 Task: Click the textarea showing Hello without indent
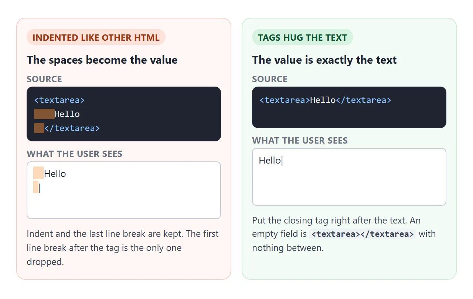349,177
